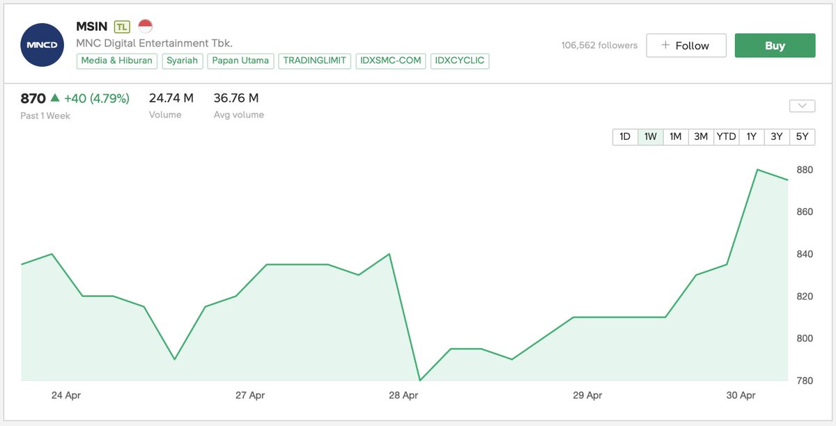This screenshot has width=836, height=426.
Task: Switch to the 3Y timeframe
Action: 777,136
